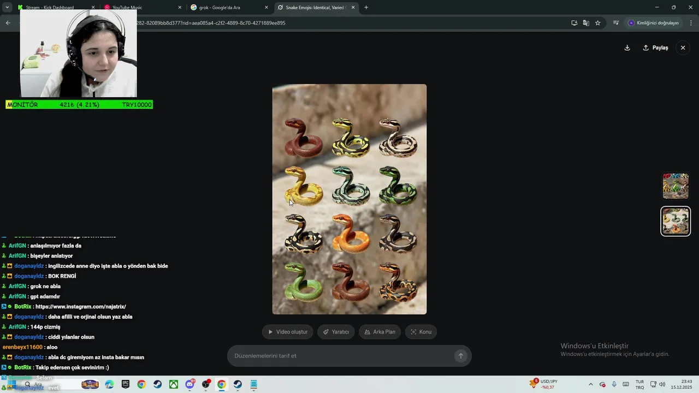Image resolution: width=699 pixels, height=393 pixels.
Task: Open Microsoft Edge from taskbar
Action: click(x=110, y=384)
